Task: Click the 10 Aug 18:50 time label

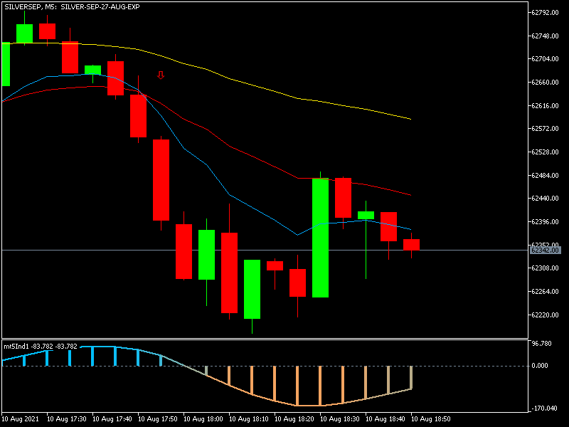Action: click(431, 419)
